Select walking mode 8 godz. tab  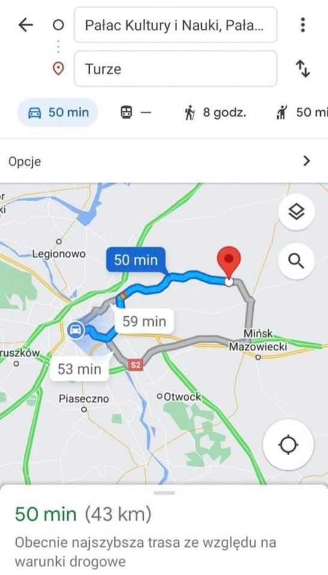point(215,112)
